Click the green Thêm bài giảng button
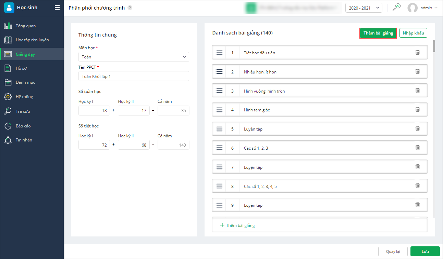 378,33
